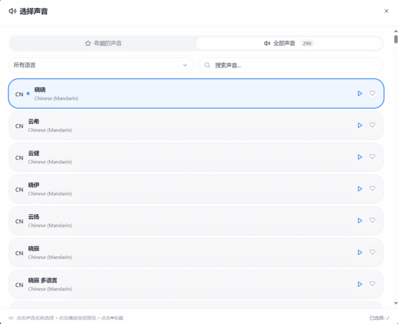Preview the 云健 voice sample
The height and width of the screenshot is (324, 398).
(x=360, y=157)
